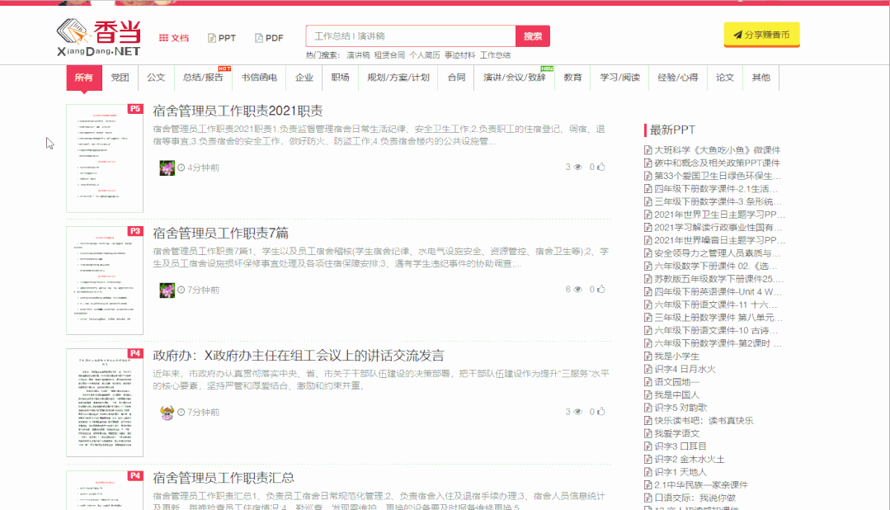
Task: Select the 所有 category tab
Action: coord(84,78)
